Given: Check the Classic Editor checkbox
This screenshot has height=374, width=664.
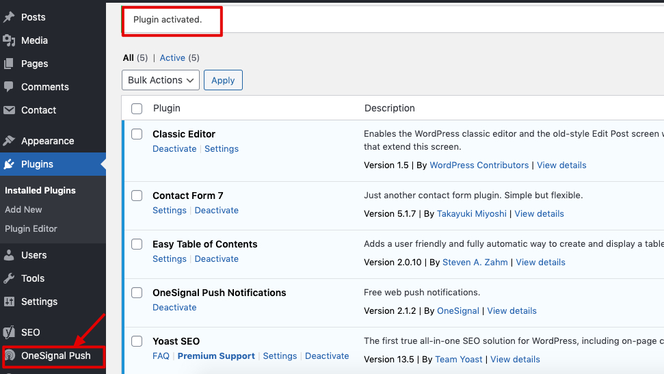Looking at the screenshot, I should point(137,134).
